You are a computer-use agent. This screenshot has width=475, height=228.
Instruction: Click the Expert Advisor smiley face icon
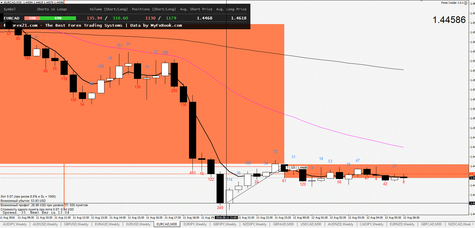[466, 3]
